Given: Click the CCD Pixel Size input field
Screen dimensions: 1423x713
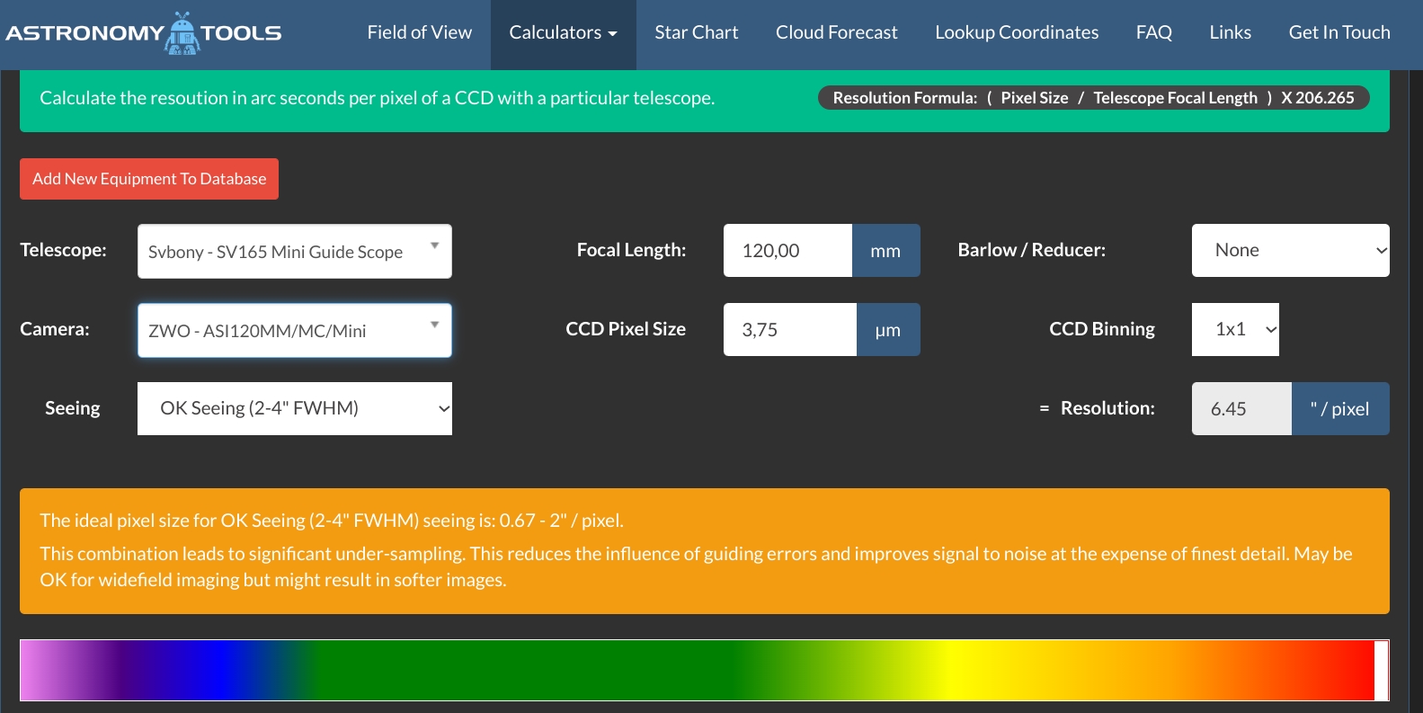Looking at the screenshot, I should coord(788,330).
